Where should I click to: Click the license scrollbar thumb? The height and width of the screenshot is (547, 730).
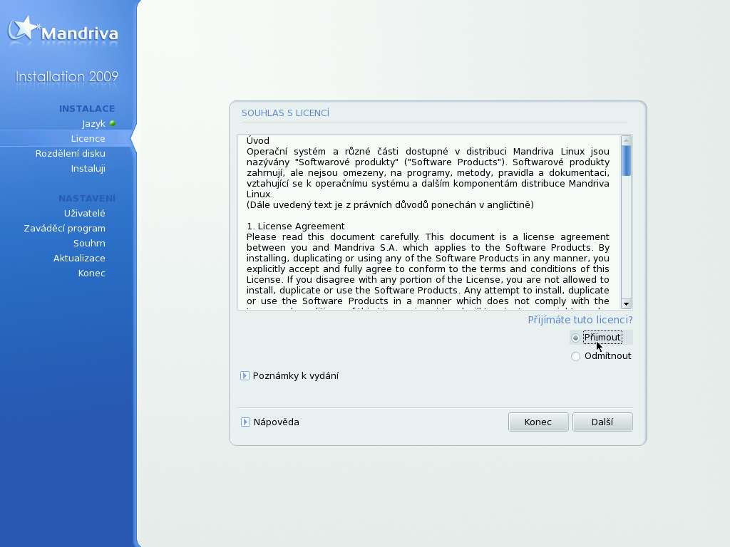626,161
